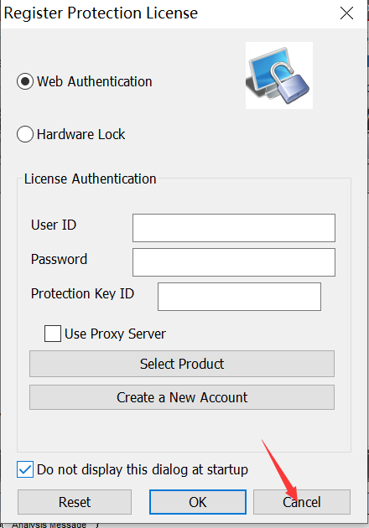The image size is (369, 528).
Task: Confirm with the OK button
Action: pos(198,502)
